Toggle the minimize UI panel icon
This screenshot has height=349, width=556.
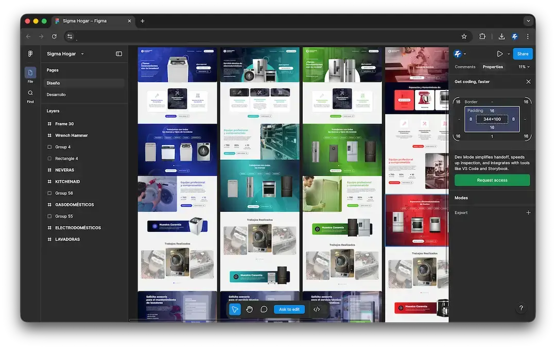coord(119,54)
